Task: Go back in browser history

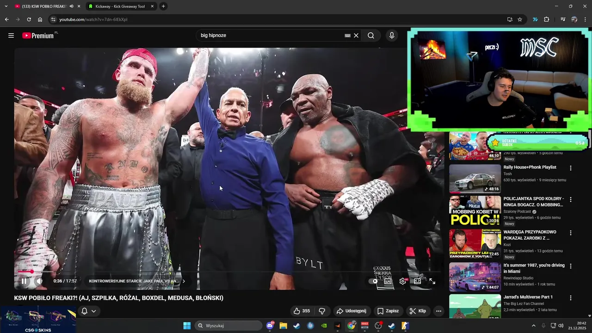Action: (x=6, y=19)
